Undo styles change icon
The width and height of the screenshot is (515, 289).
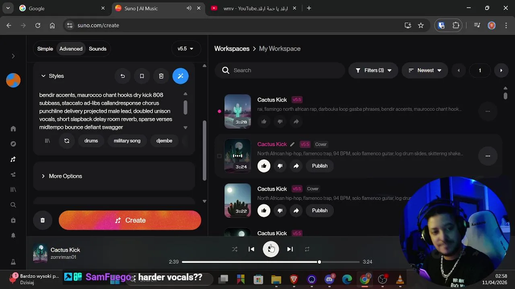tap(123, 76)
